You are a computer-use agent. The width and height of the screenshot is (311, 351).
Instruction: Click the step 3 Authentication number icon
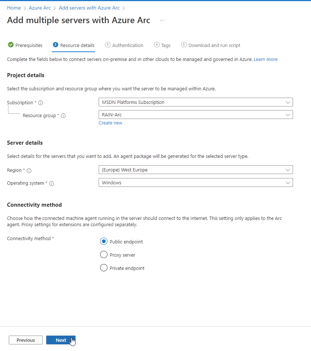click(x=107, y=45)
